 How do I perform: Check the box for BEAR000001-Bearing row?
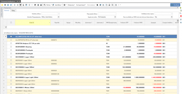point(11,47)
